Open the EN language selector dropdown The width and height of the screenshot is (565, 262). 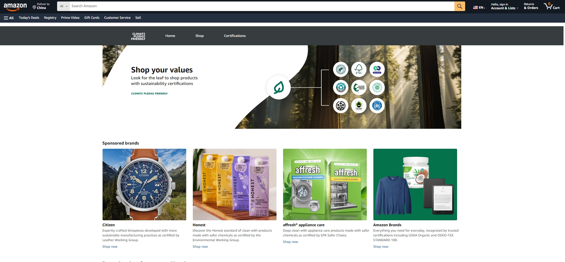479,7
